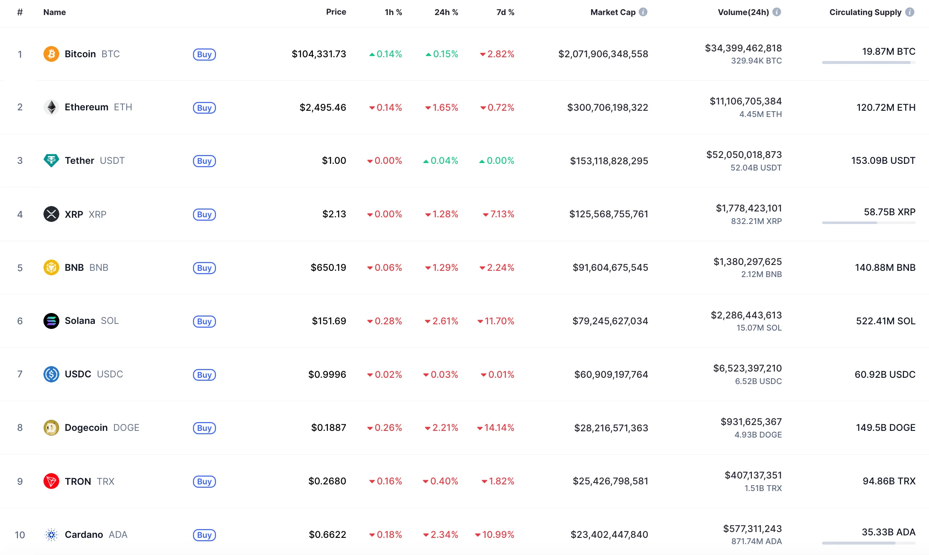Screen dimensions: 929x555
Task: Click the XRP coin logo
Action: [51, 214]
